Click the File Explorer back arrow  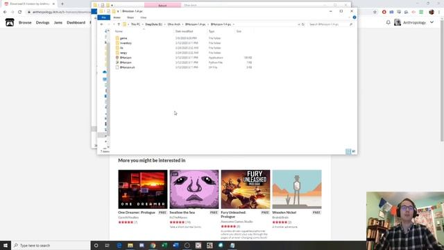pyautogui.click(x=102, y=24)
